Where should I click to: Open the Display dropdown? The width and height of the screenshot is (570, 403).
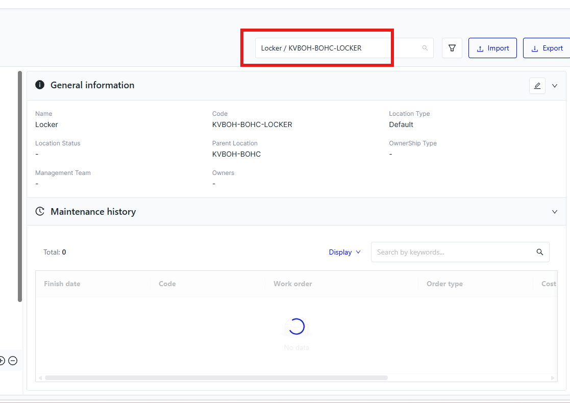[344, 252]
